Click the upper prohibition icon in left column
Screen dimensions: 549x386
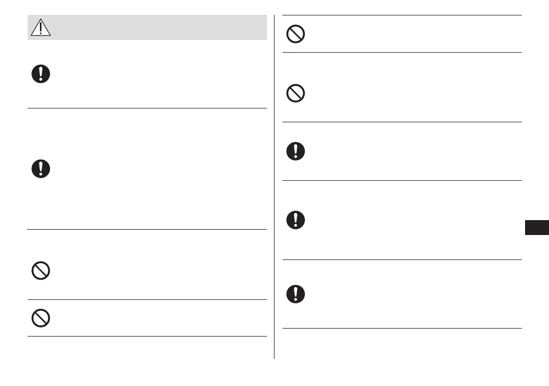(x=40, y=272)
